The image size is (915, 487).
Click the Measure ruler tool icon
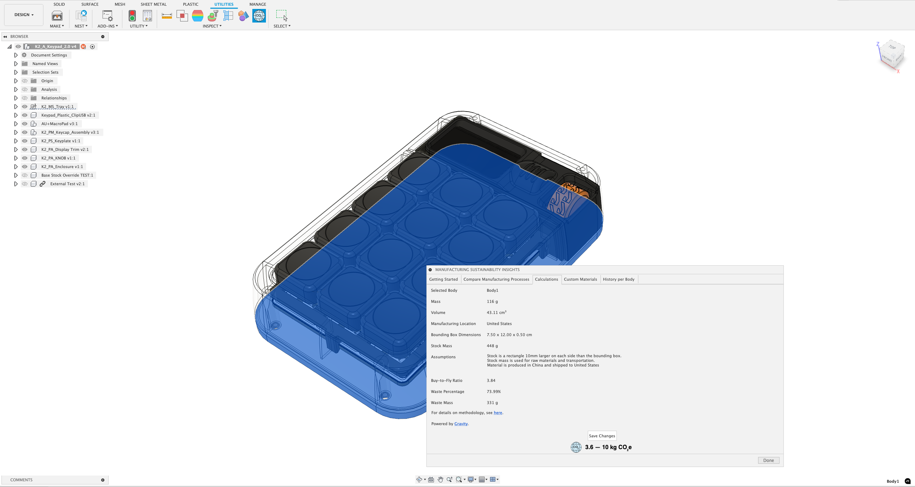(167, 16)
